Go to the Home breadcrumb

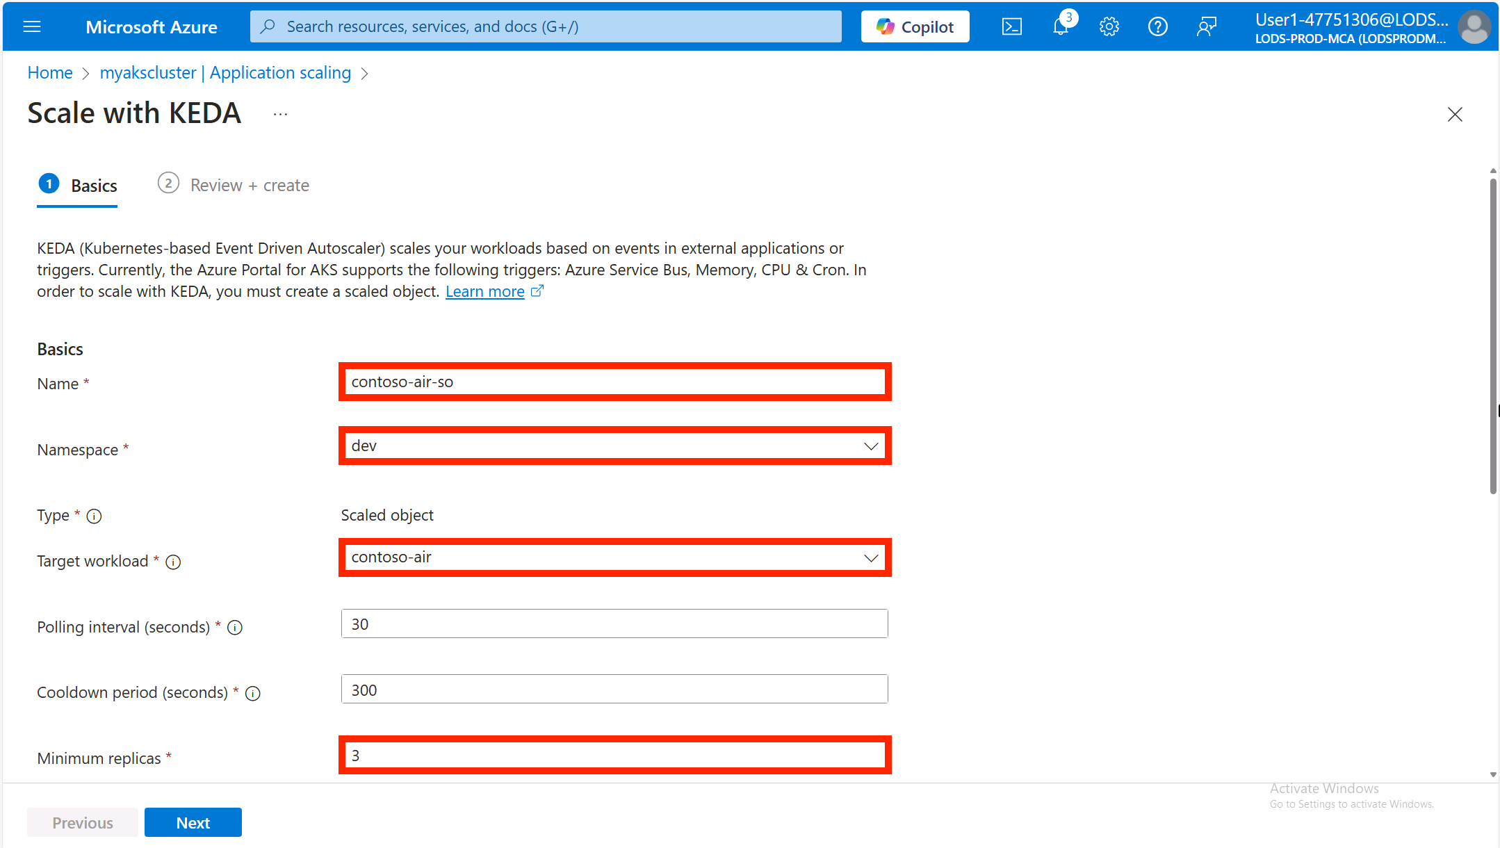pos(50,72)
